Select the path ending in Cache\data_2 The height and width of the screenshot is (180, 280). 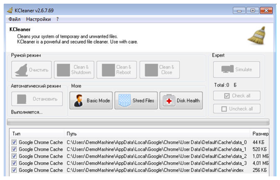pyautogui.click(x=157, y=156)
